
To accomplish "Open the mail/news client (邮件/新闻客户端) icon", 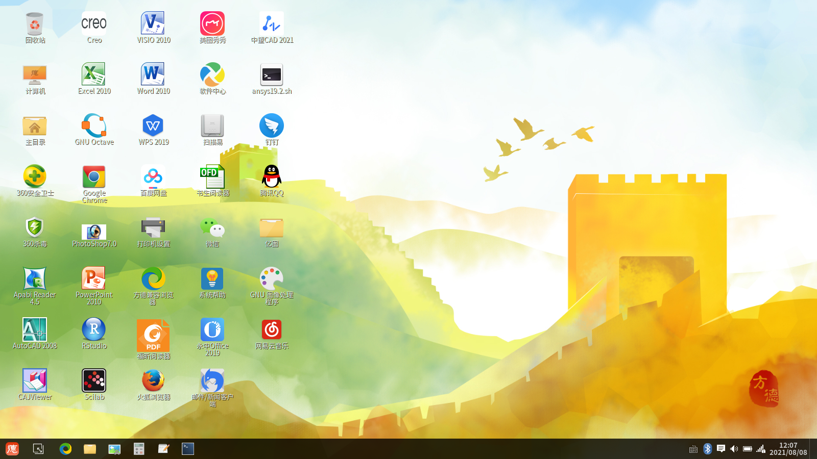I will [212, 380].
